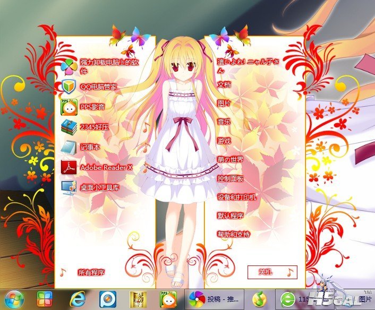Screen dimensions: 375x310
Task: Open the 桌面小工具库 monitor icon
Action: pyautogui.click(x=70, y=187)
